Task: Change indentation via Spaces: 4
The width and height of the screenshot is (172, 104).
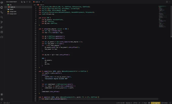Action: coord(129,103)
